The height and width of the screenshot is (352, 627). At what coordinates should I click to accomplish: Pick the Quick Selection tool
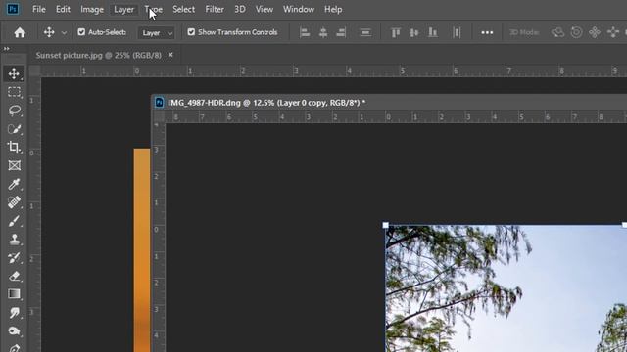(14, 129)
